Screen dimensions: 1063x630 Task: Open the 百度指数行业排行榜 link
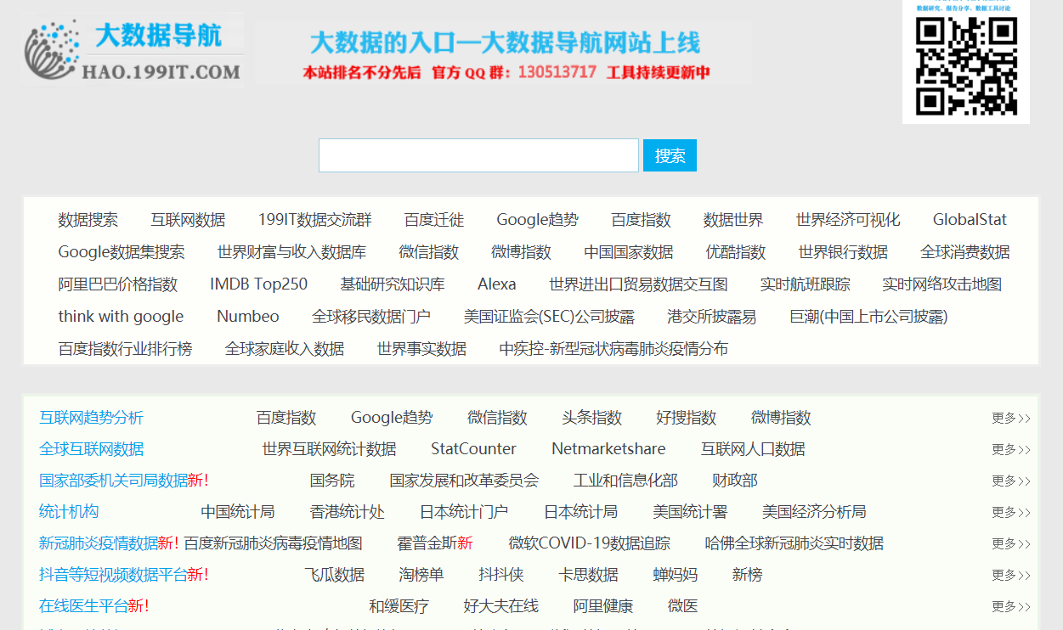tap(126, 349)
